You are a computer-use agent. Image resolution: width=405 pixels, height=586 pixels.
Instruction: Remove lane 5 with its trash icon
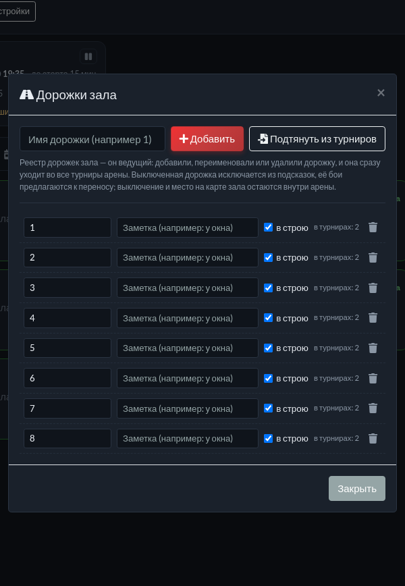click(x=373, y=348)
